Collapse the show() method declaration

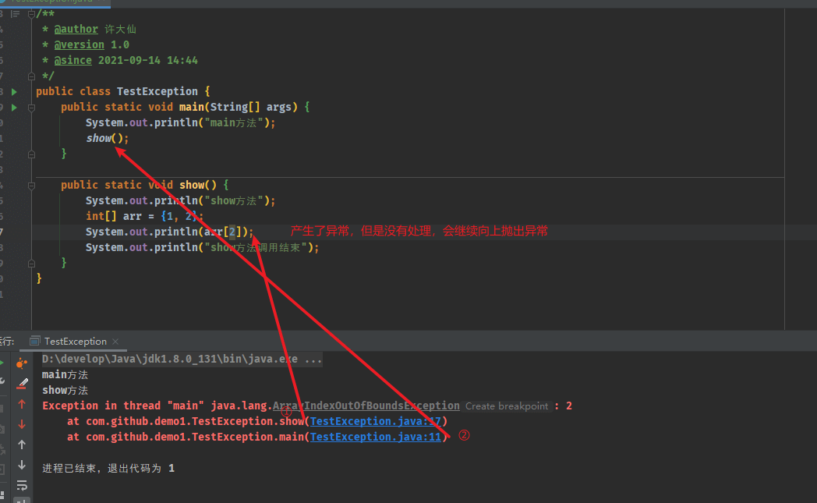pos(31,186)
